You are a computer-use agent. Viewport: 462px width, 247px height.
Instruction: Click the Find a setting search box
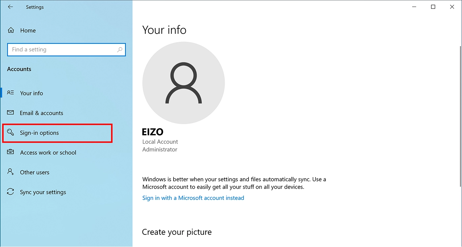(66, 50)
